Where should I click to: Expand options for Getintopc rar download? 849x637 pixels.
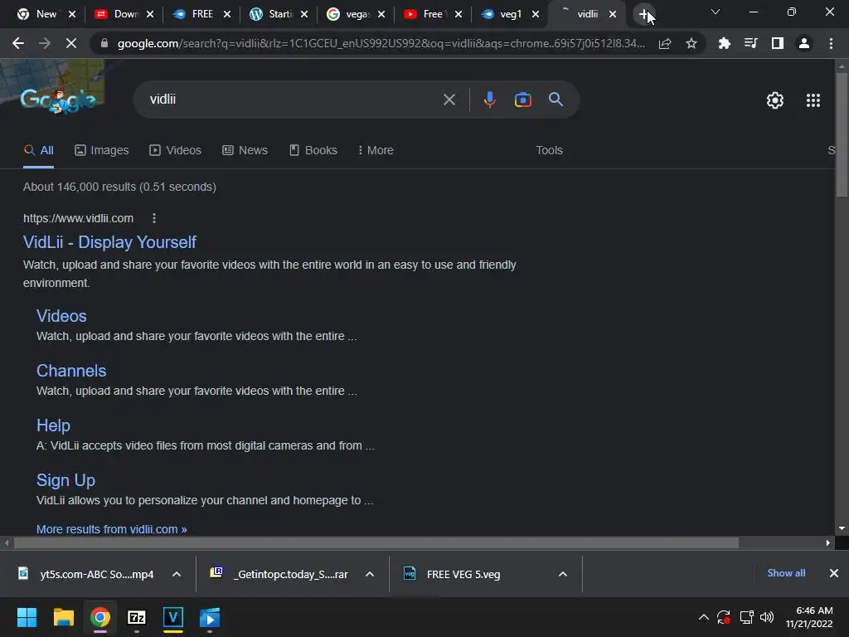point(370,574)
